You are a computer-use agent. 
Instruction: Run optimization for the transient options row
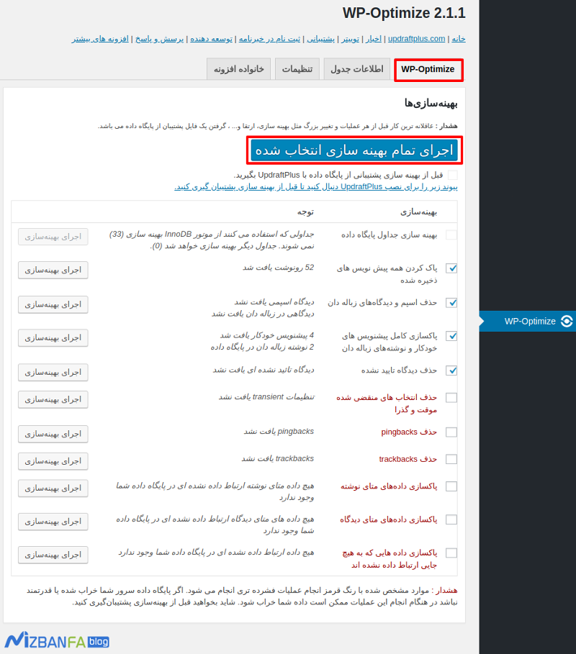(x=53, y=399)
